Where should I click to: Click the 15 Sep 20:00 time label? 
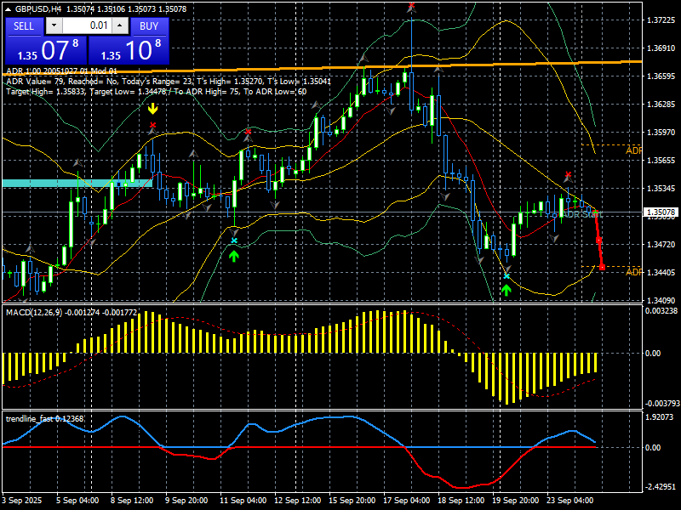point(352,500)
